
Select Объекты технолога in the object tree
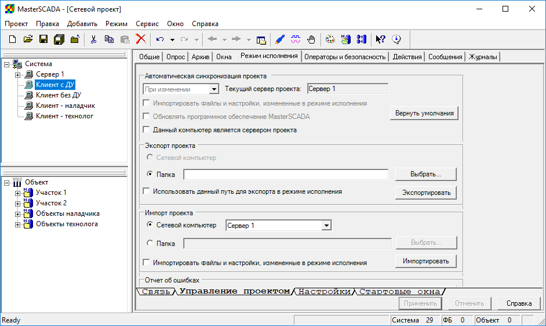(67, 224)
